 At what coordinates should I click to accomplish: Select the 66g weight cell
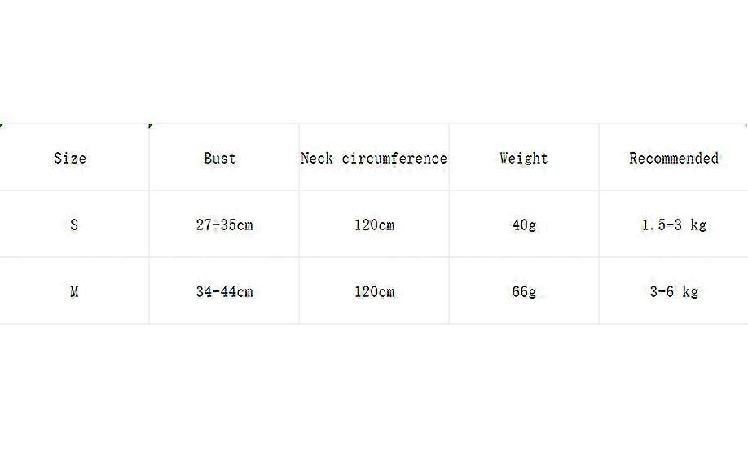coord(524,291)
